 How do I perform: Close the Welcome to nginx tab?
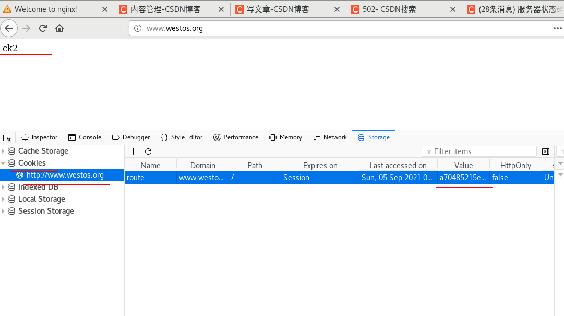(x=105, y=9)
